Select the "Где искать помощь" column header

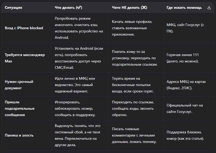tap(184, 7)
